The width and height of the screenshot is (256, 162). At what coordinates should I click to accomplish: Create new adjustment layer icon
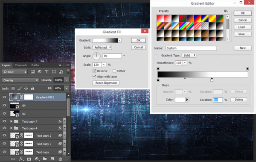click(37, 159)
